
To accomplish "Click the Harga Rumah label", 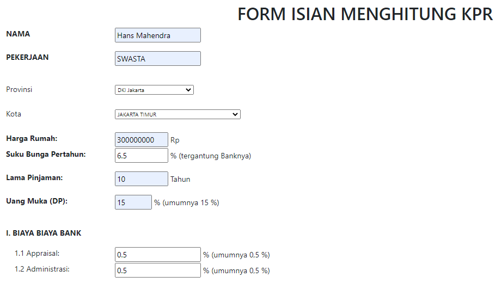I will tap(32, 138).
